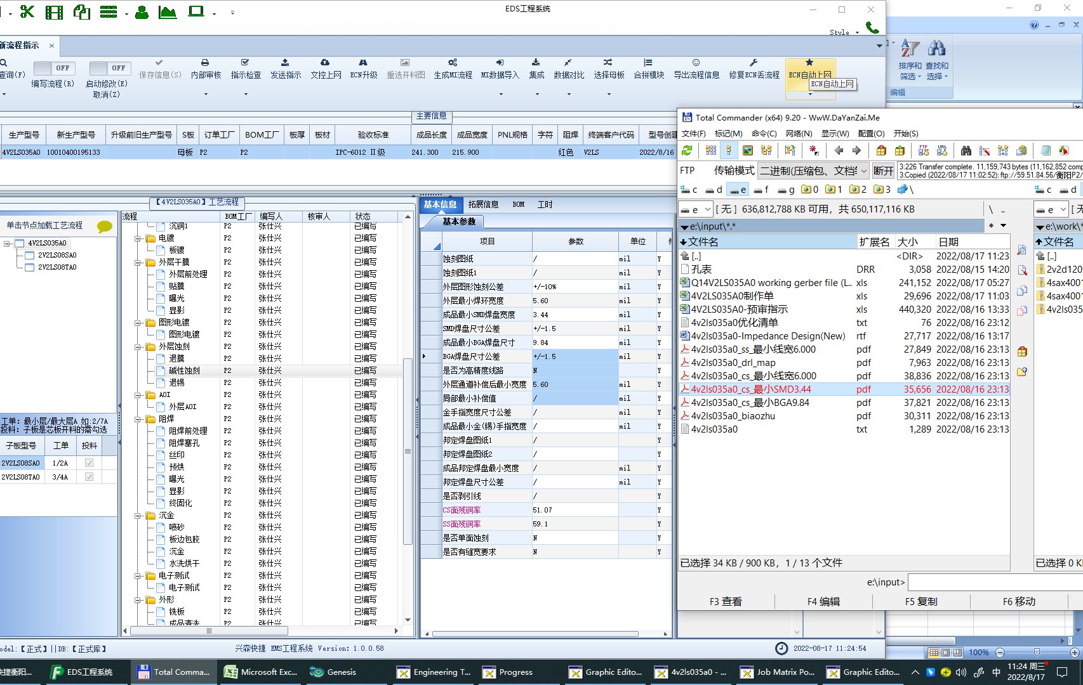Switch to the 拓展信息 tab
The image size is (1083, 685).
click(x=483, y=204)
